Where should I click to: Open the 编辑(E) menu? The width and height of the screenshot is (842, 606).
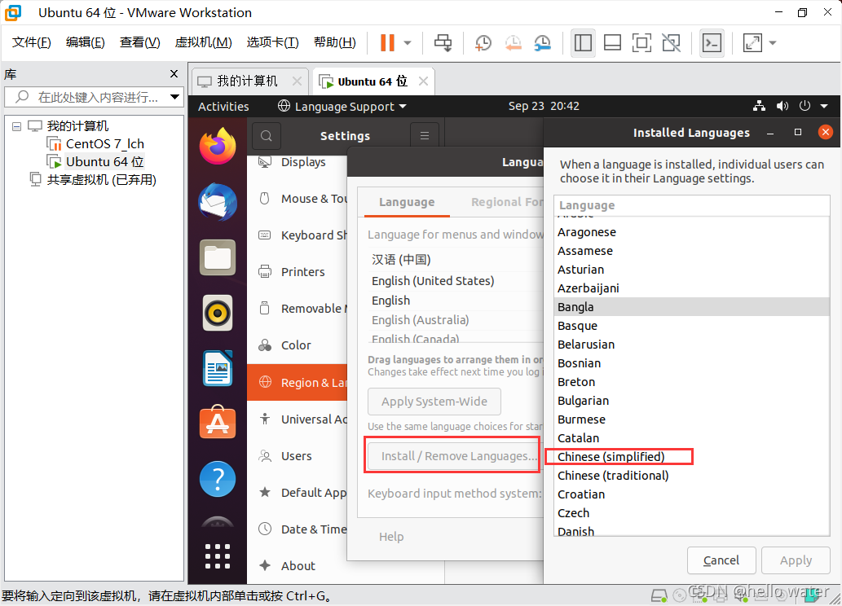pyautogui.click(x=85, y=42)
